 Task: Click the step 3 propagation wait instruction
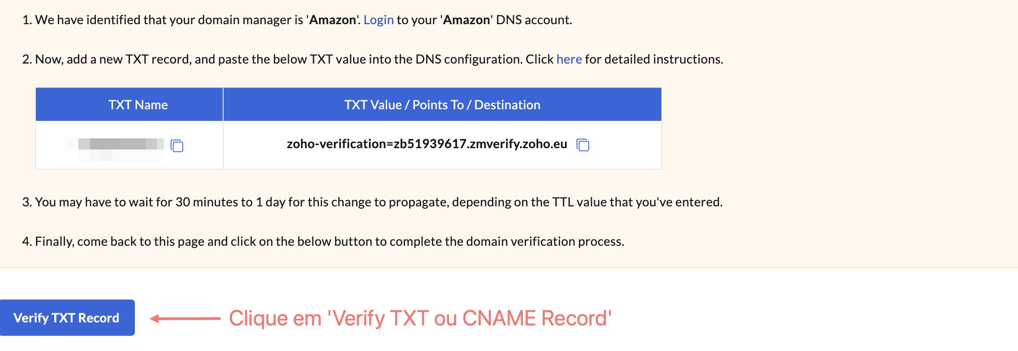click(x=372, y=202)
